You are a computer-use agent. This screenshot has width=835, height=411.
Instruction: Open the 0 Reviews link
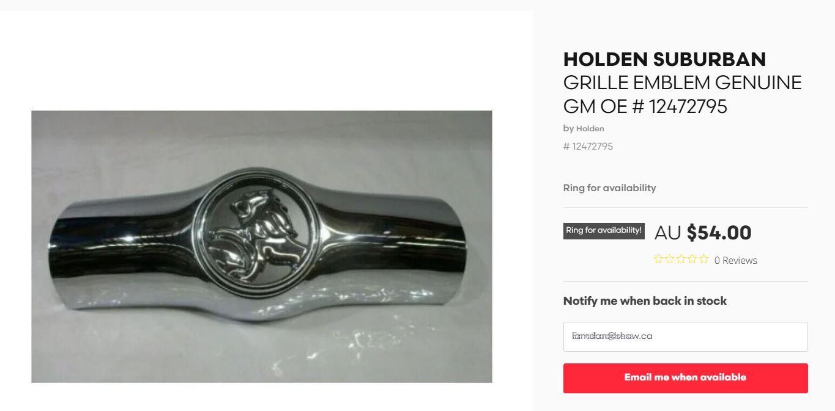(736, 260)
